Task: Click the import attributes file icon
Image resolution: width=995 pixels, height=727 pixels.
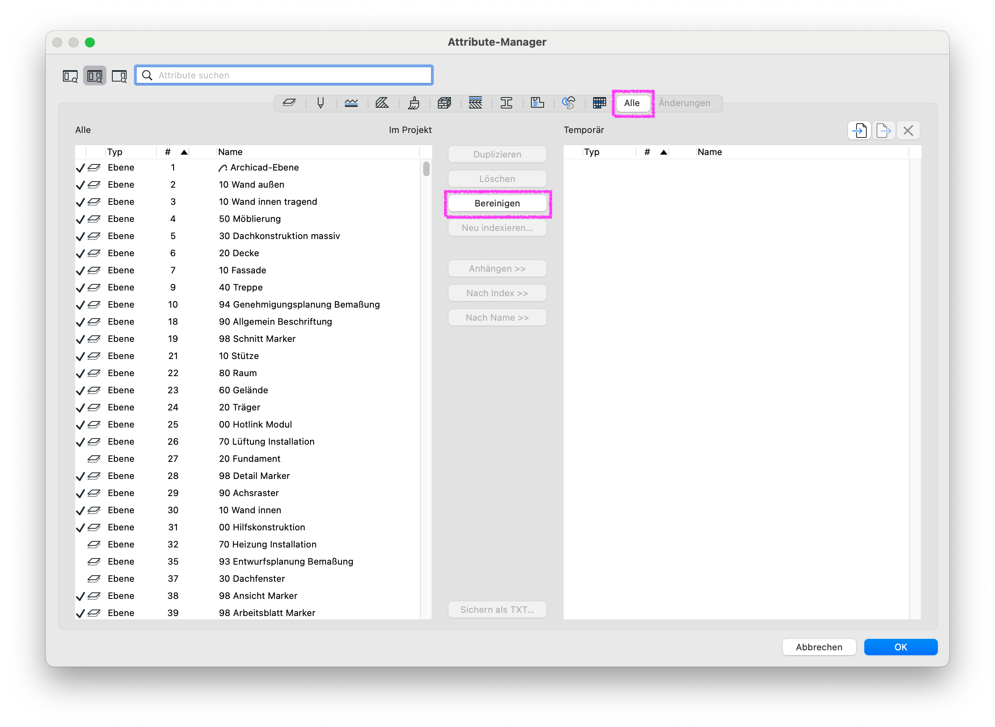Action: click(859, 130)
